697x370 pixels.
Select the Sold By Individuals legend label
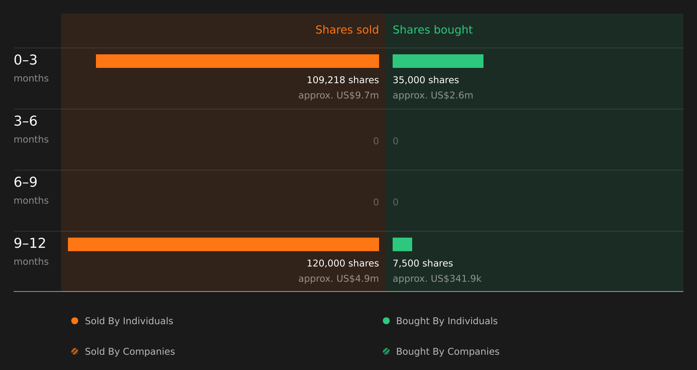129,321
